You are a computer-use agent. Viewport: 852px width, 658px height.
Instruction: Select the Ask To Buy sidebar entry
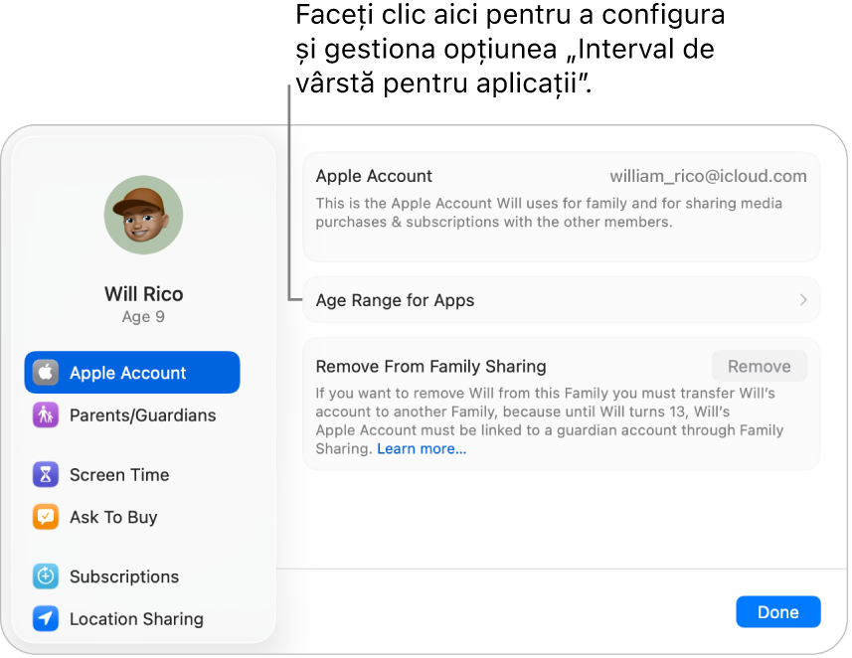[x=112, y=516]
